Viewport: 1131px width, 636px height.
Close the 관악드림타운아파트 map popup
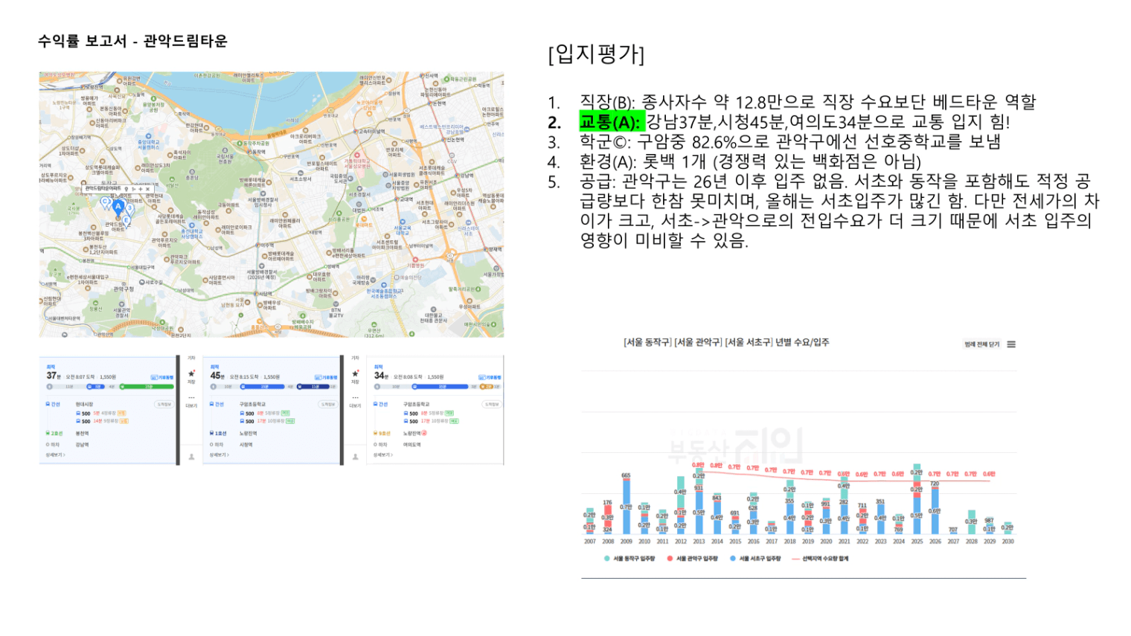[x=147, y=189]
